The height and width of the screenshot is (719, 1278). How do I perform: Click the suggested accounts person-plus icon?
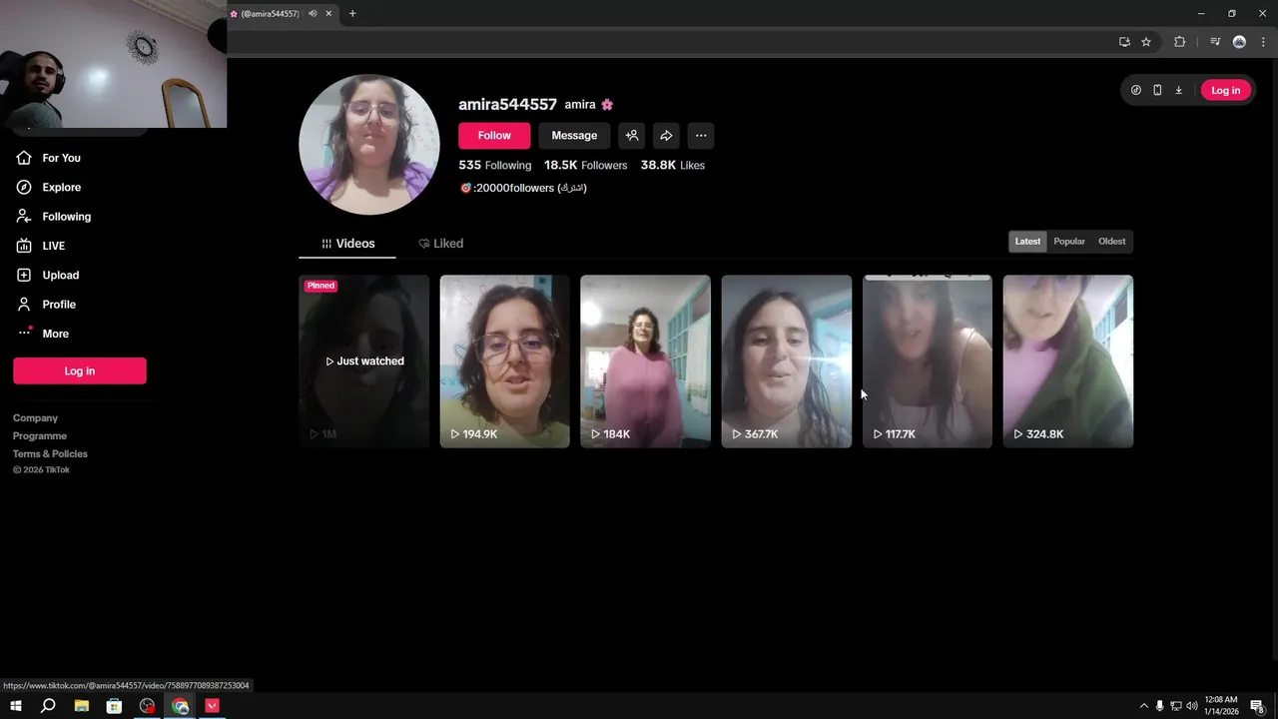(x=632, y=136)
